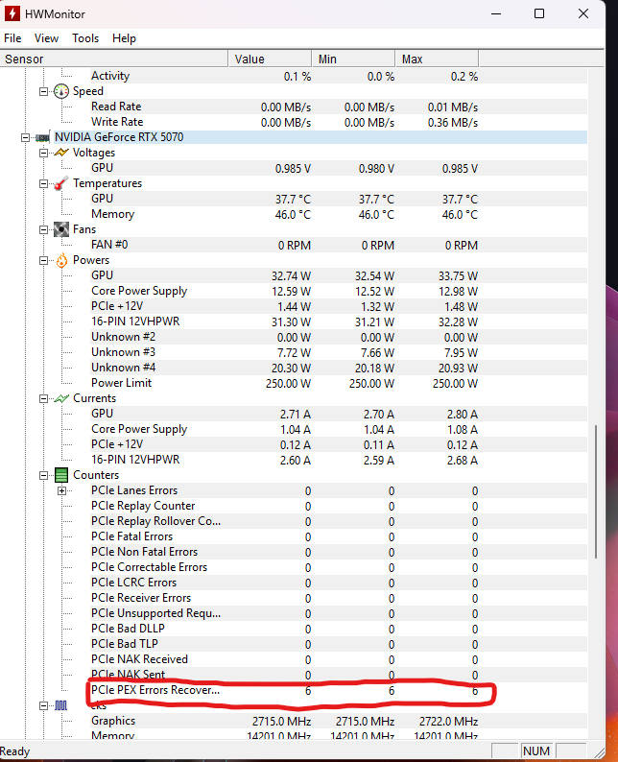
Task: Click the Min column header
Action: coord(354,59)
